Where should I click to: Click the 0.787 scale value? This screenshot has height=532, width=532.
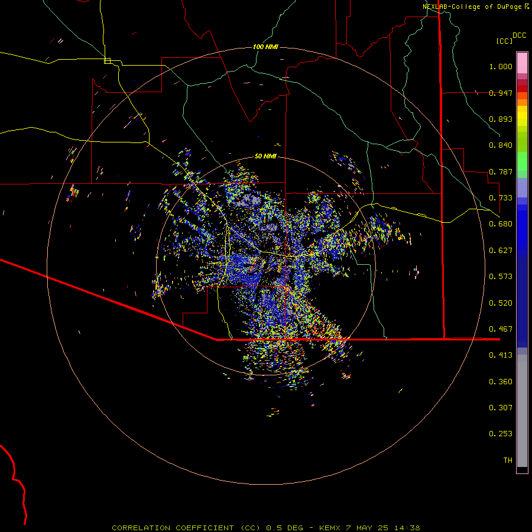point(501,171)
